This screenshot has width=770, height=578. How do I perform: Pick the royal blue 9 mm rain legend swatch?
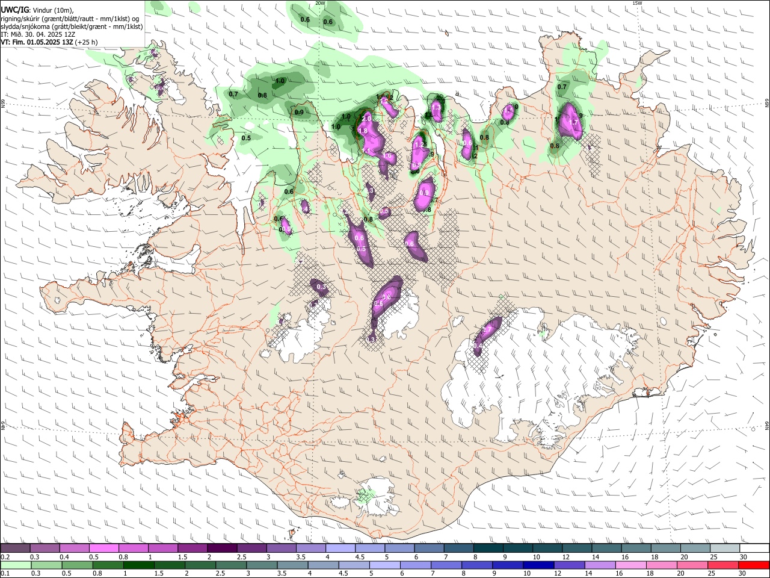[x=508, y=565]
